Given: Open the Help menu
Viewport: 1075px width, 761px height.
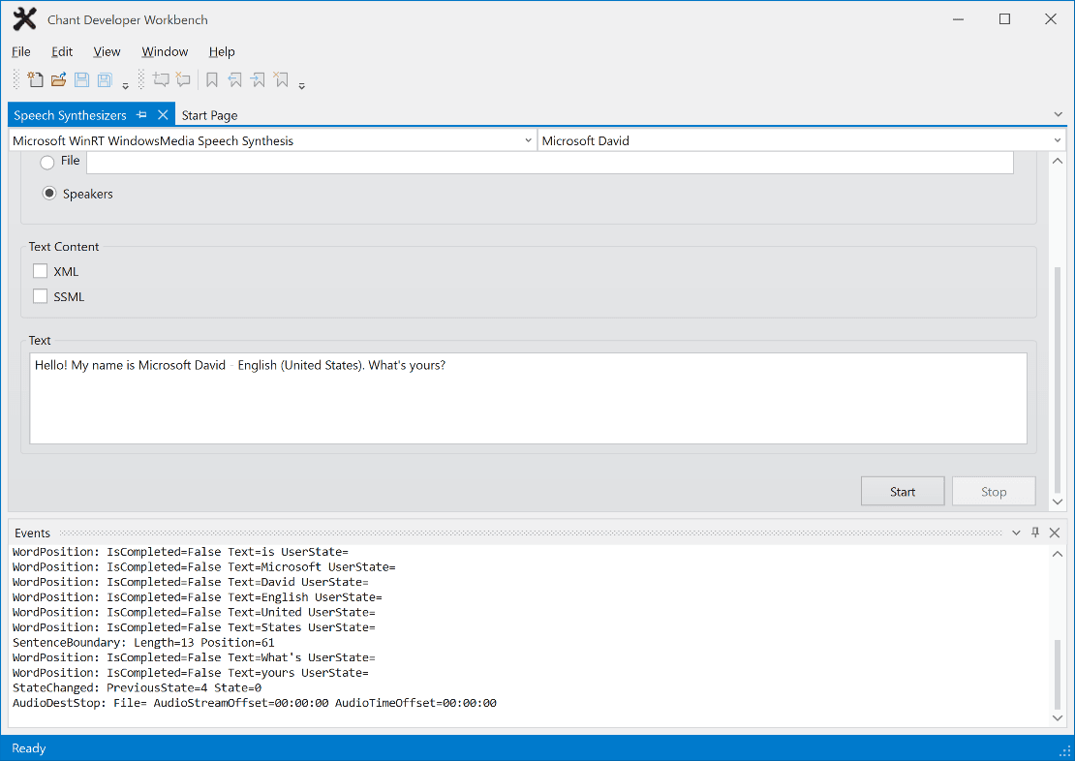Looking at the screenshot, I should [x=222, y=51].
